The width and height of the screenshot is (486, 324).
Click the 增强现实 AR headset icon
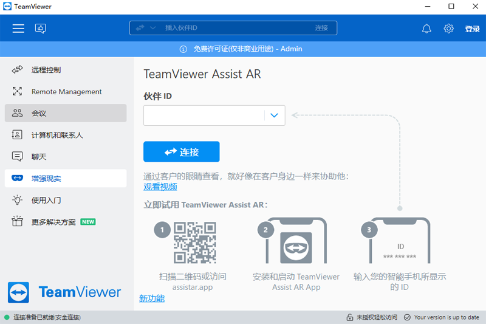coord(18,178)
